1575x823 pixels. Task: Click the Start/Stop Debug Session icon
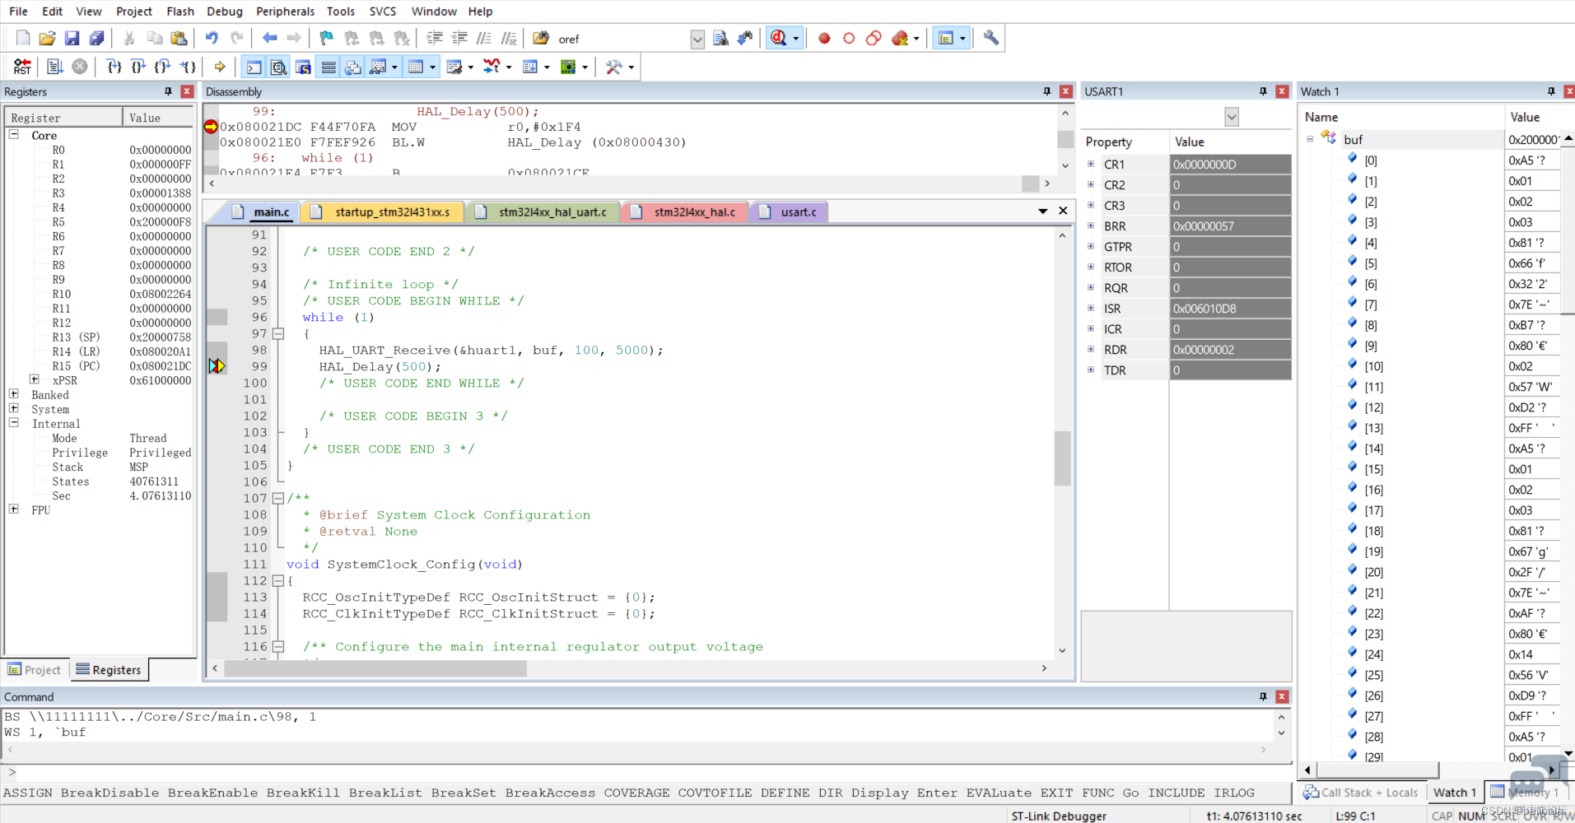(779, 38)
